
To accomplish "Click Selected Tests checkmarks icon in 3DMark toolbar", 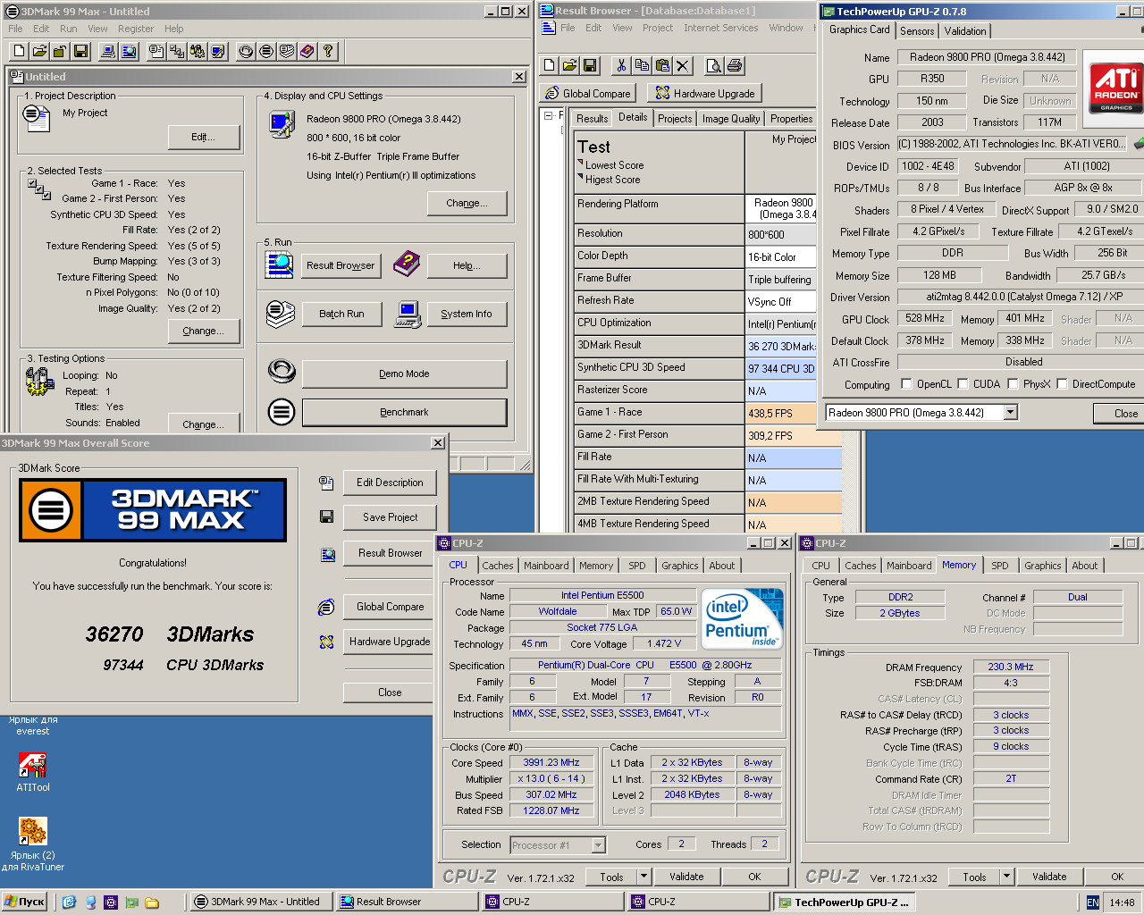I will [177, 51].
